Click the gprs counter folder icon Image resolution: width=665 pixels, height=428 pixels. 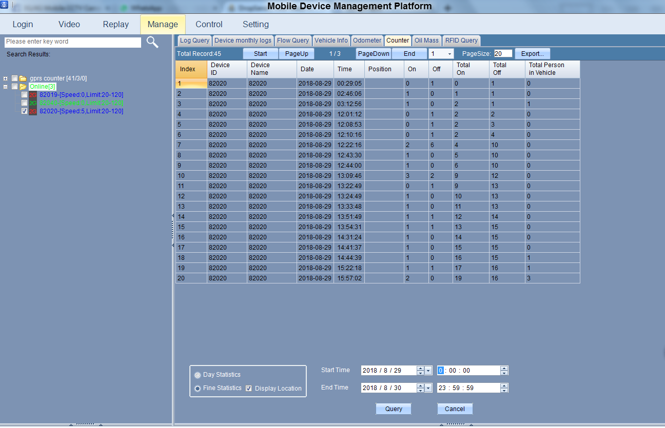[x=23, y=78]
